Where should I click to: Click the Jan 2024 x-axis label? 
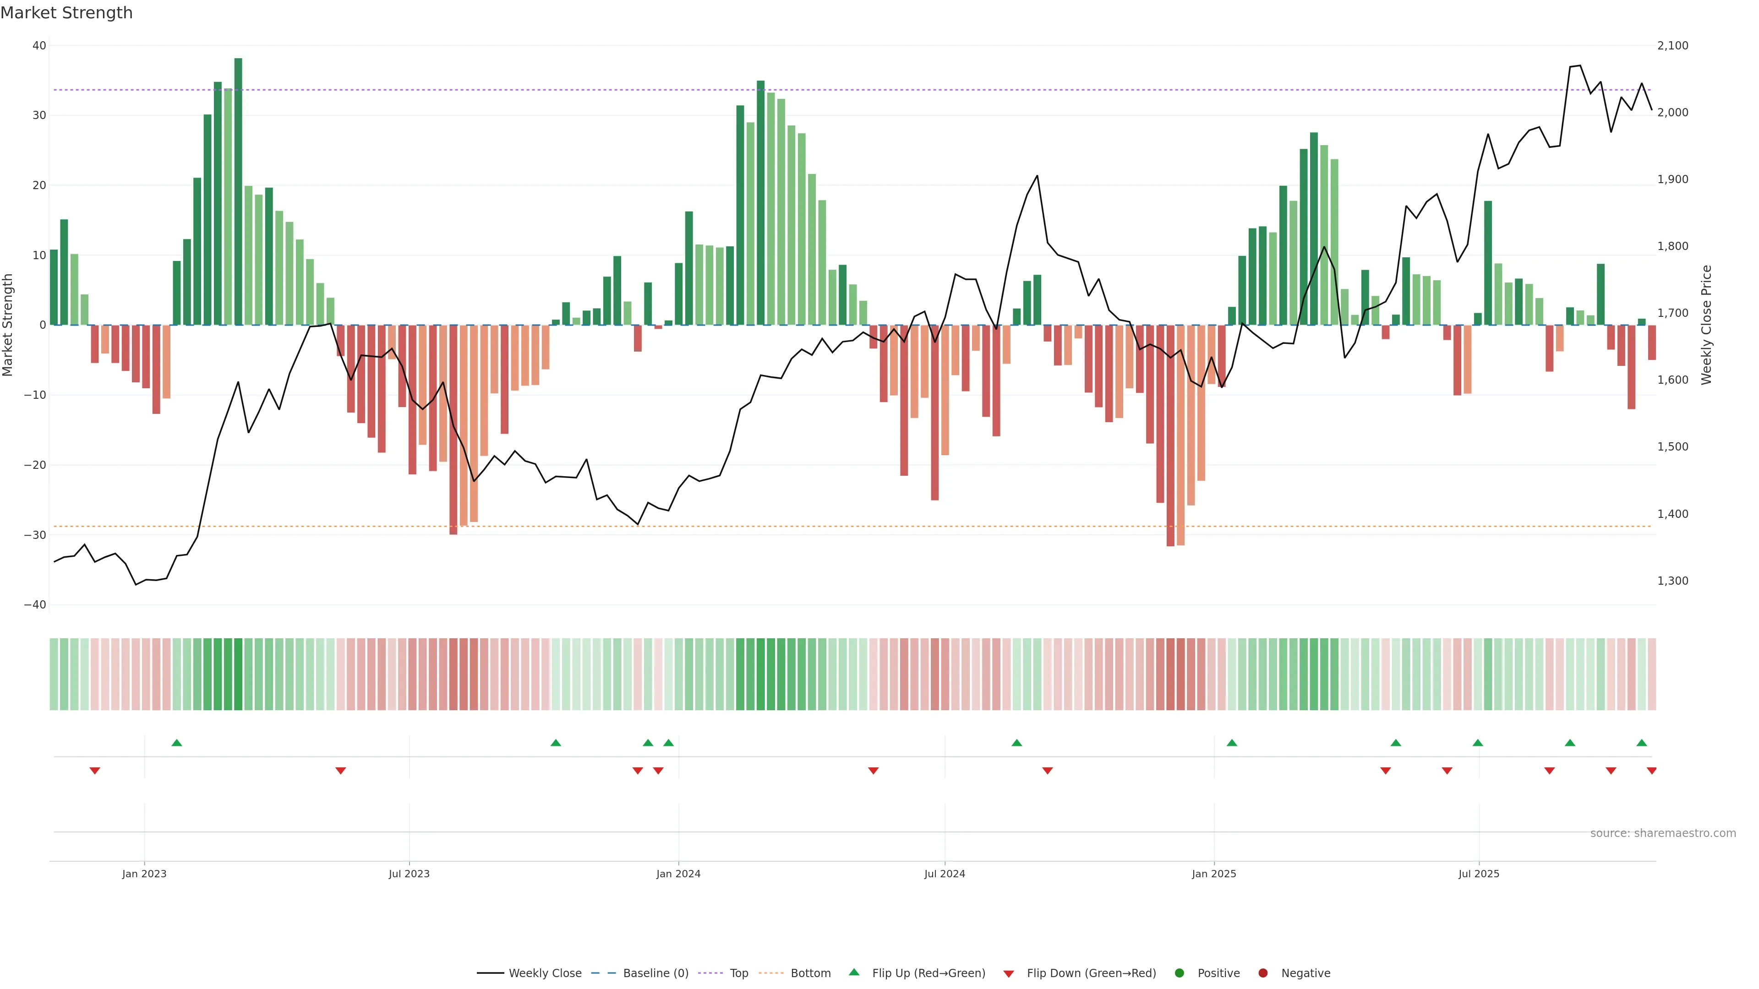click(678, 874)
